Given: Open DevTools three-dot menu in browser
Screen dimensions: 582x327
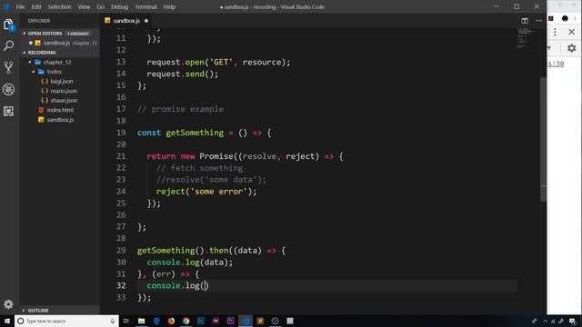Looking at the screenshot, I should tap(555, 32).
